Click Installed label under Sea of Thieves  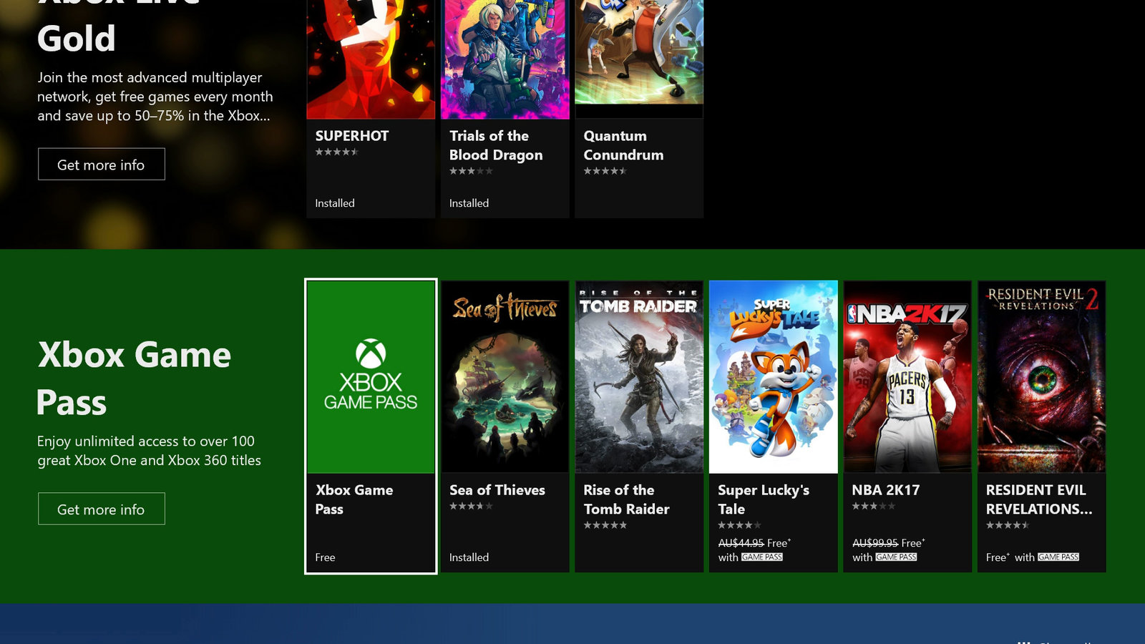[x=469, y=557]
